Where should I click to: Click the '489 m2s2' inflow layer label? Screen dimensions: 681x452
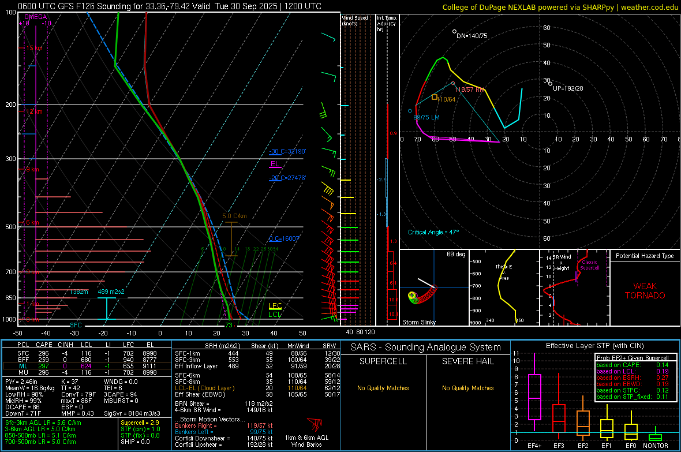(x=111, y=292)
